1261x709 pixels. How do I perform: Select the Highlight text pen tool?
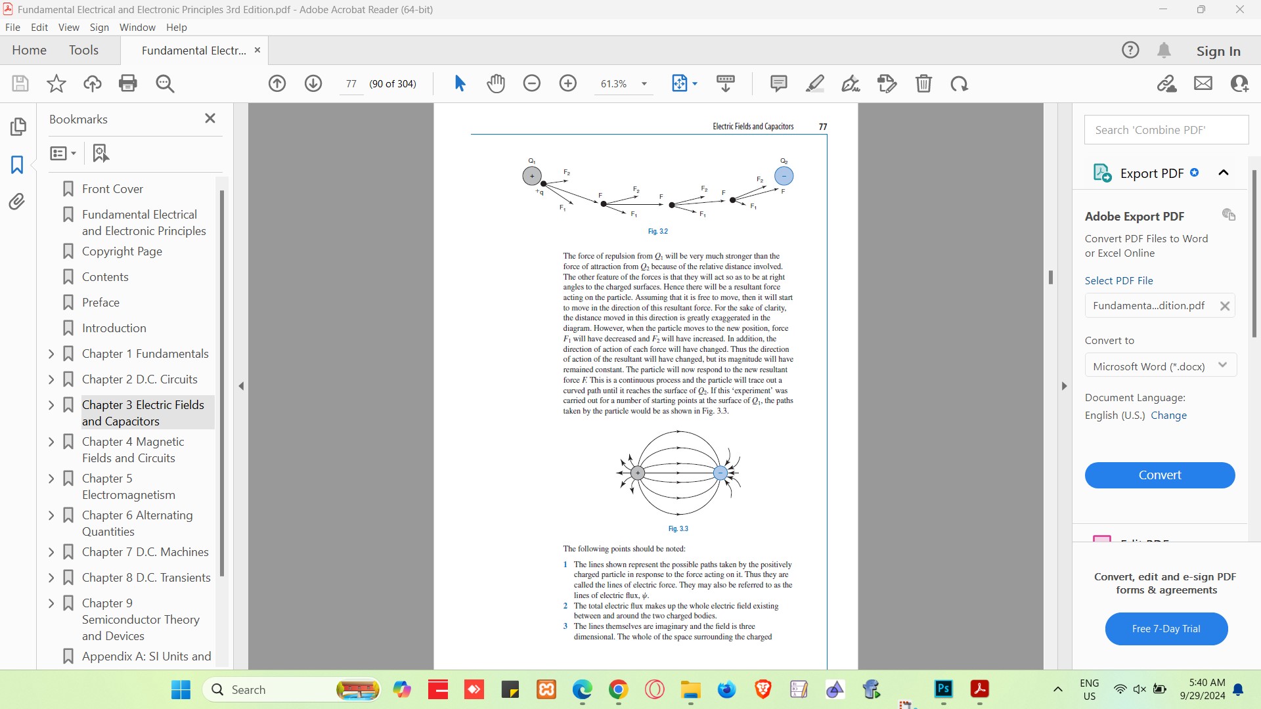[815, 83]
